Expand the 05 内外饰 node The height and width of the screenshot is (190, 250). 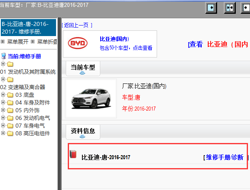3,110
